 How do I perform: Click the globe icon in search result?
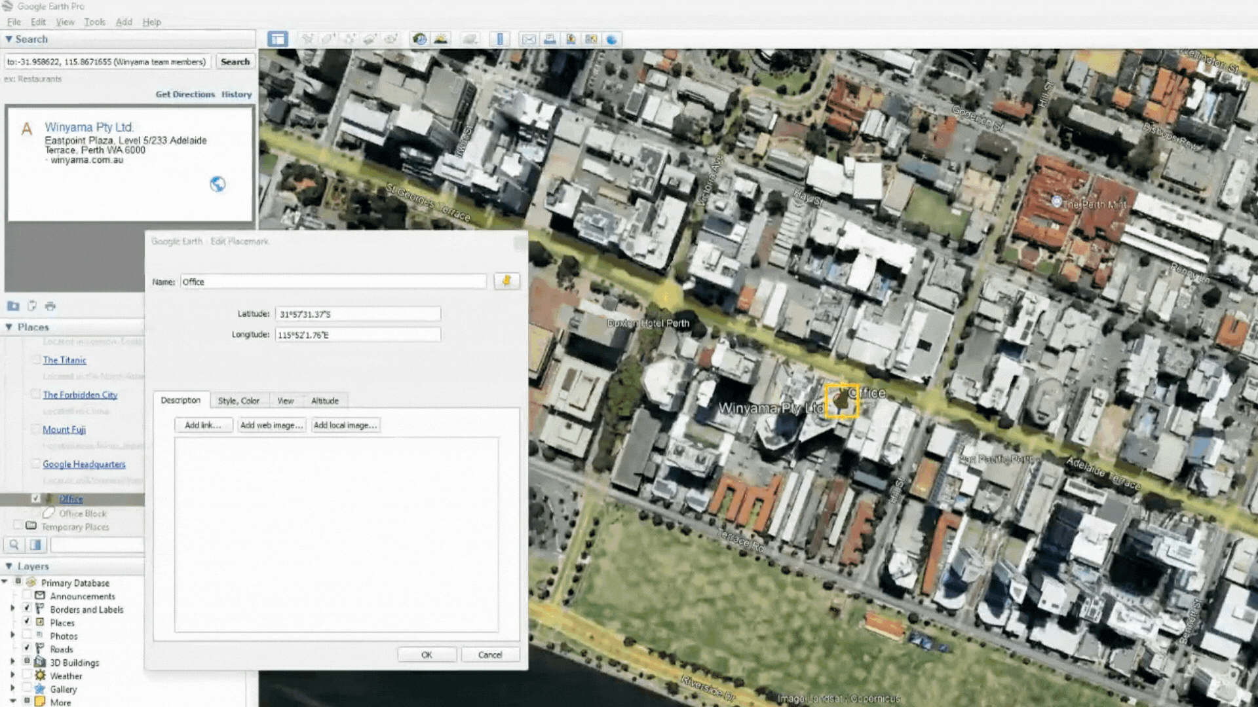[x=218, y=185]
